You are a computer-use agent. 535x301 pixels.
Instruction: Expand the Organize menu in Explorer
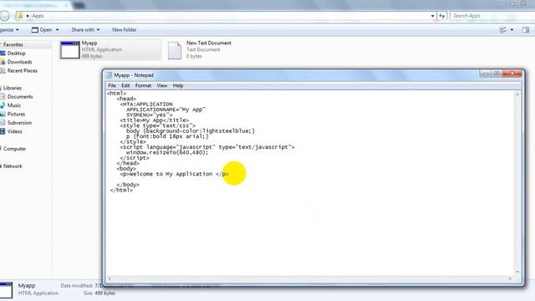pos(9,30)
